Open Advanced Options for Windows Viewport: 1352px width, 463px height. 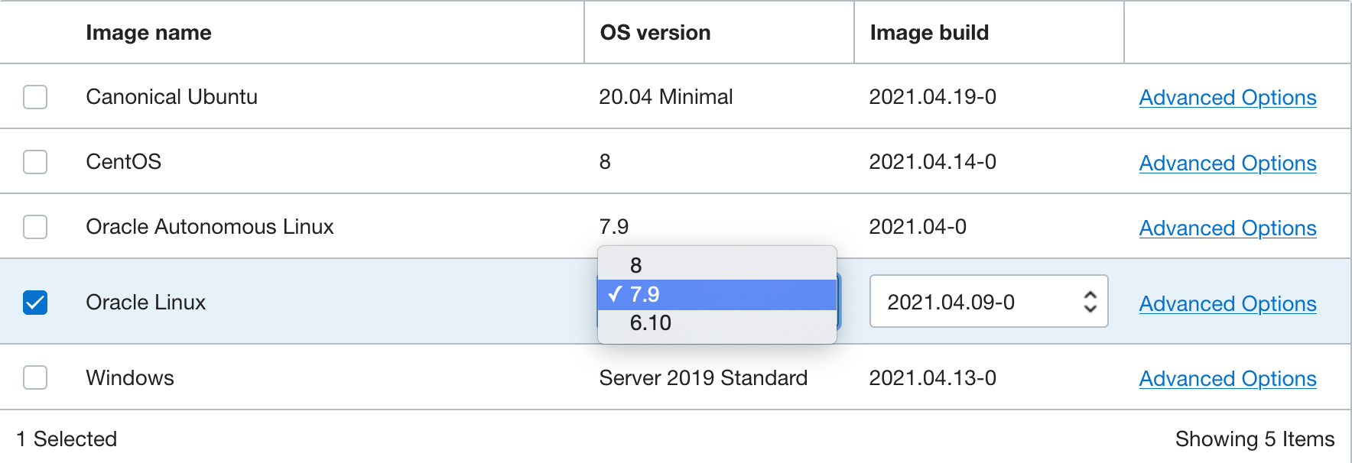click(1227, 379)
